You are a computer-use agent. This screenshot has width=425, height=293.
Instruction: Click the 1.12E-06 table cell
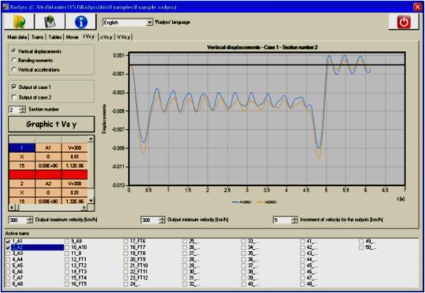tap(75, 165)
